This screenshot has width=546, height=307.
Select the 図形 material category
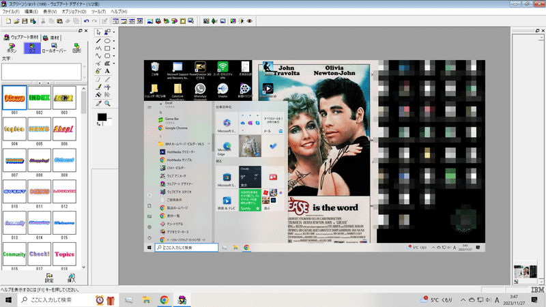click(76, 48)
